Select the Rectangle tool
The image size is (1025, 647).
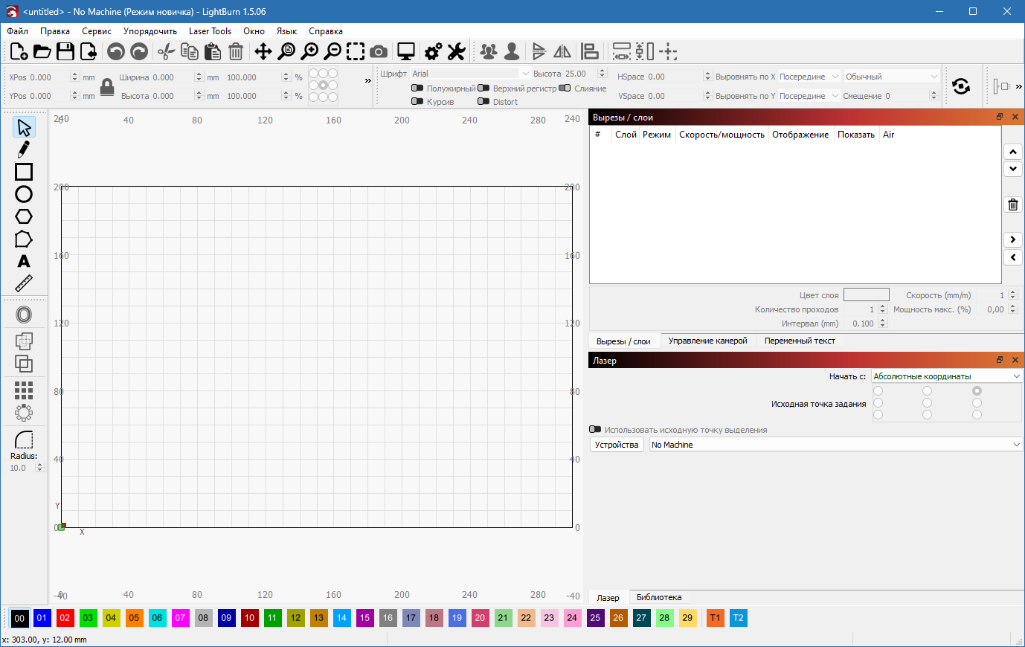(x=24, y=172)
